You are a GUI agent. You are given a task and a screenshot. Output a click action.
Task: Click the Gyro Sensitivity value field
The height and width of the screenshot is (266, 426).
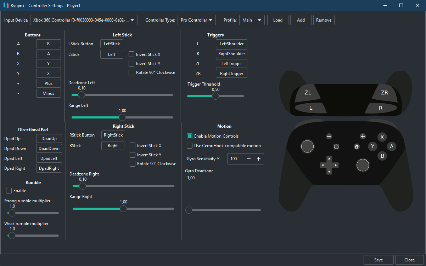236,159
